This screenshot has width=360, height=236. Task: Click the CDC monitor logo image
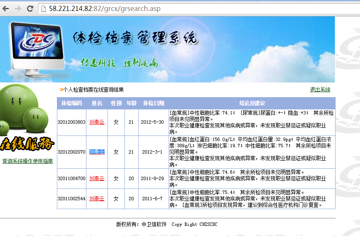coord(38,49)
